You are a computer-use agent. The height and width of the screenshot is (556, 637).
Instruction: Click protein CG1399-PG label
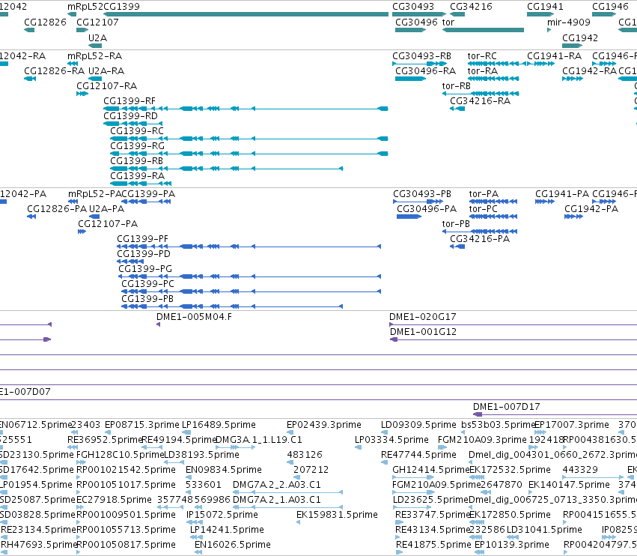tap(145, 269)
